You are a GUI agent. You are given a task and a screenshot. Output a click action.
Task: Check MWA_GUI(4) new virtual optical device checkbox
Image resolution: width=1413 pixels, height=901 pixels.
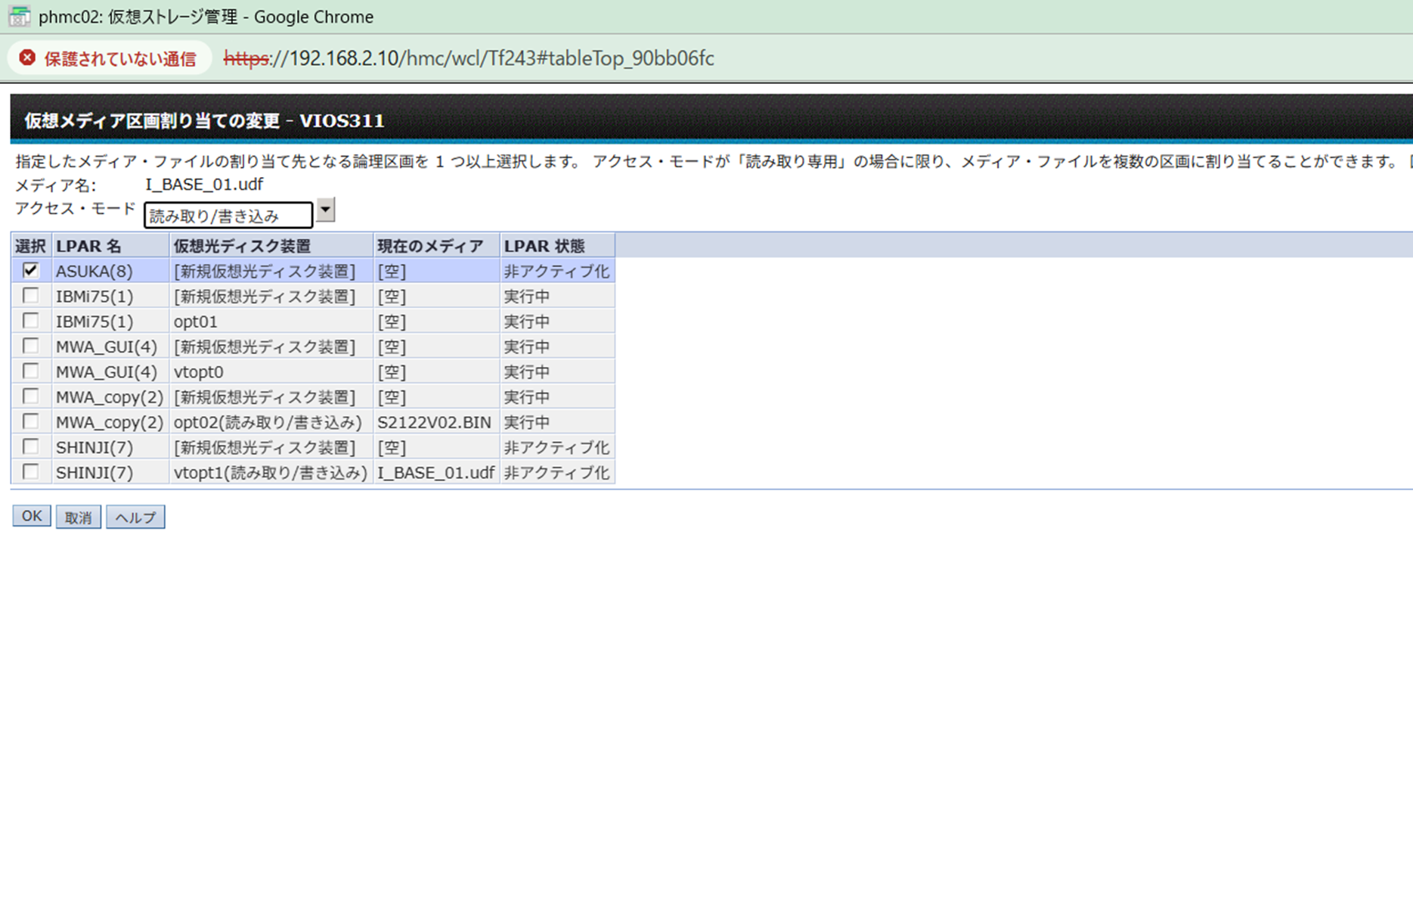(30, 346)
